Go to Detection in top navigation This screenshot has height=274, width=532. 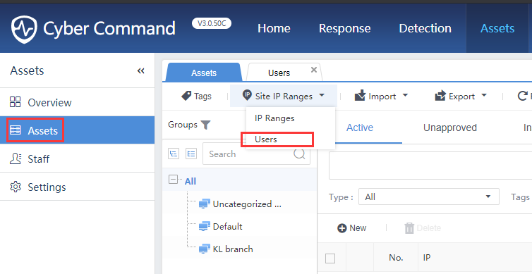[x=425, y=28]
